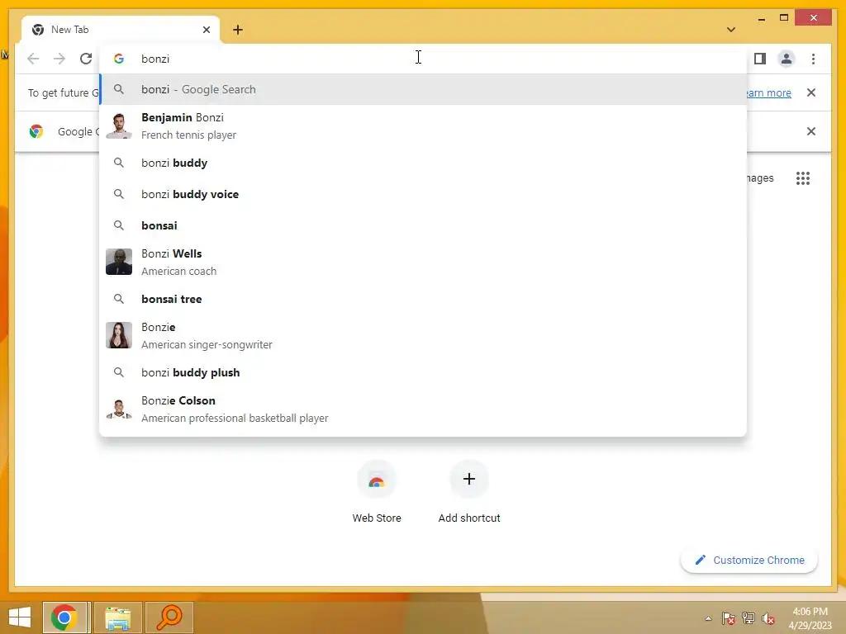This screenshot has width=846, height=634.
Task: Click the Bonzie singer thumbnail photo
Action: coord(119,335)
